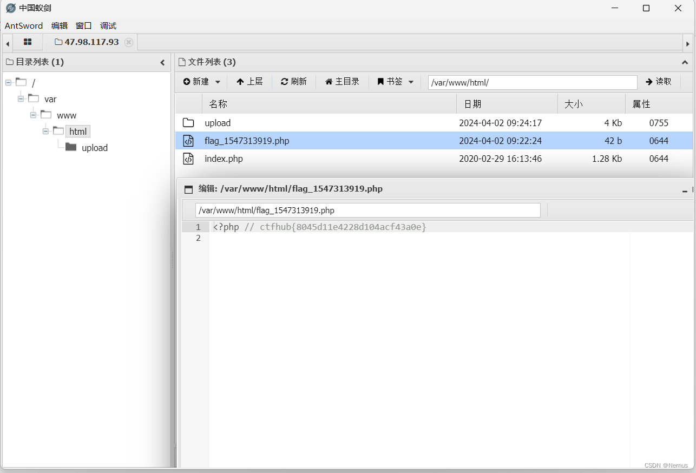Open the 调试 menu

click(108, 25)
